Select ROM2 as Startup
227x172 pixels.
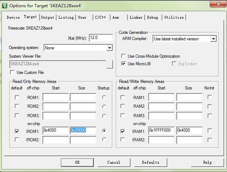104,107
